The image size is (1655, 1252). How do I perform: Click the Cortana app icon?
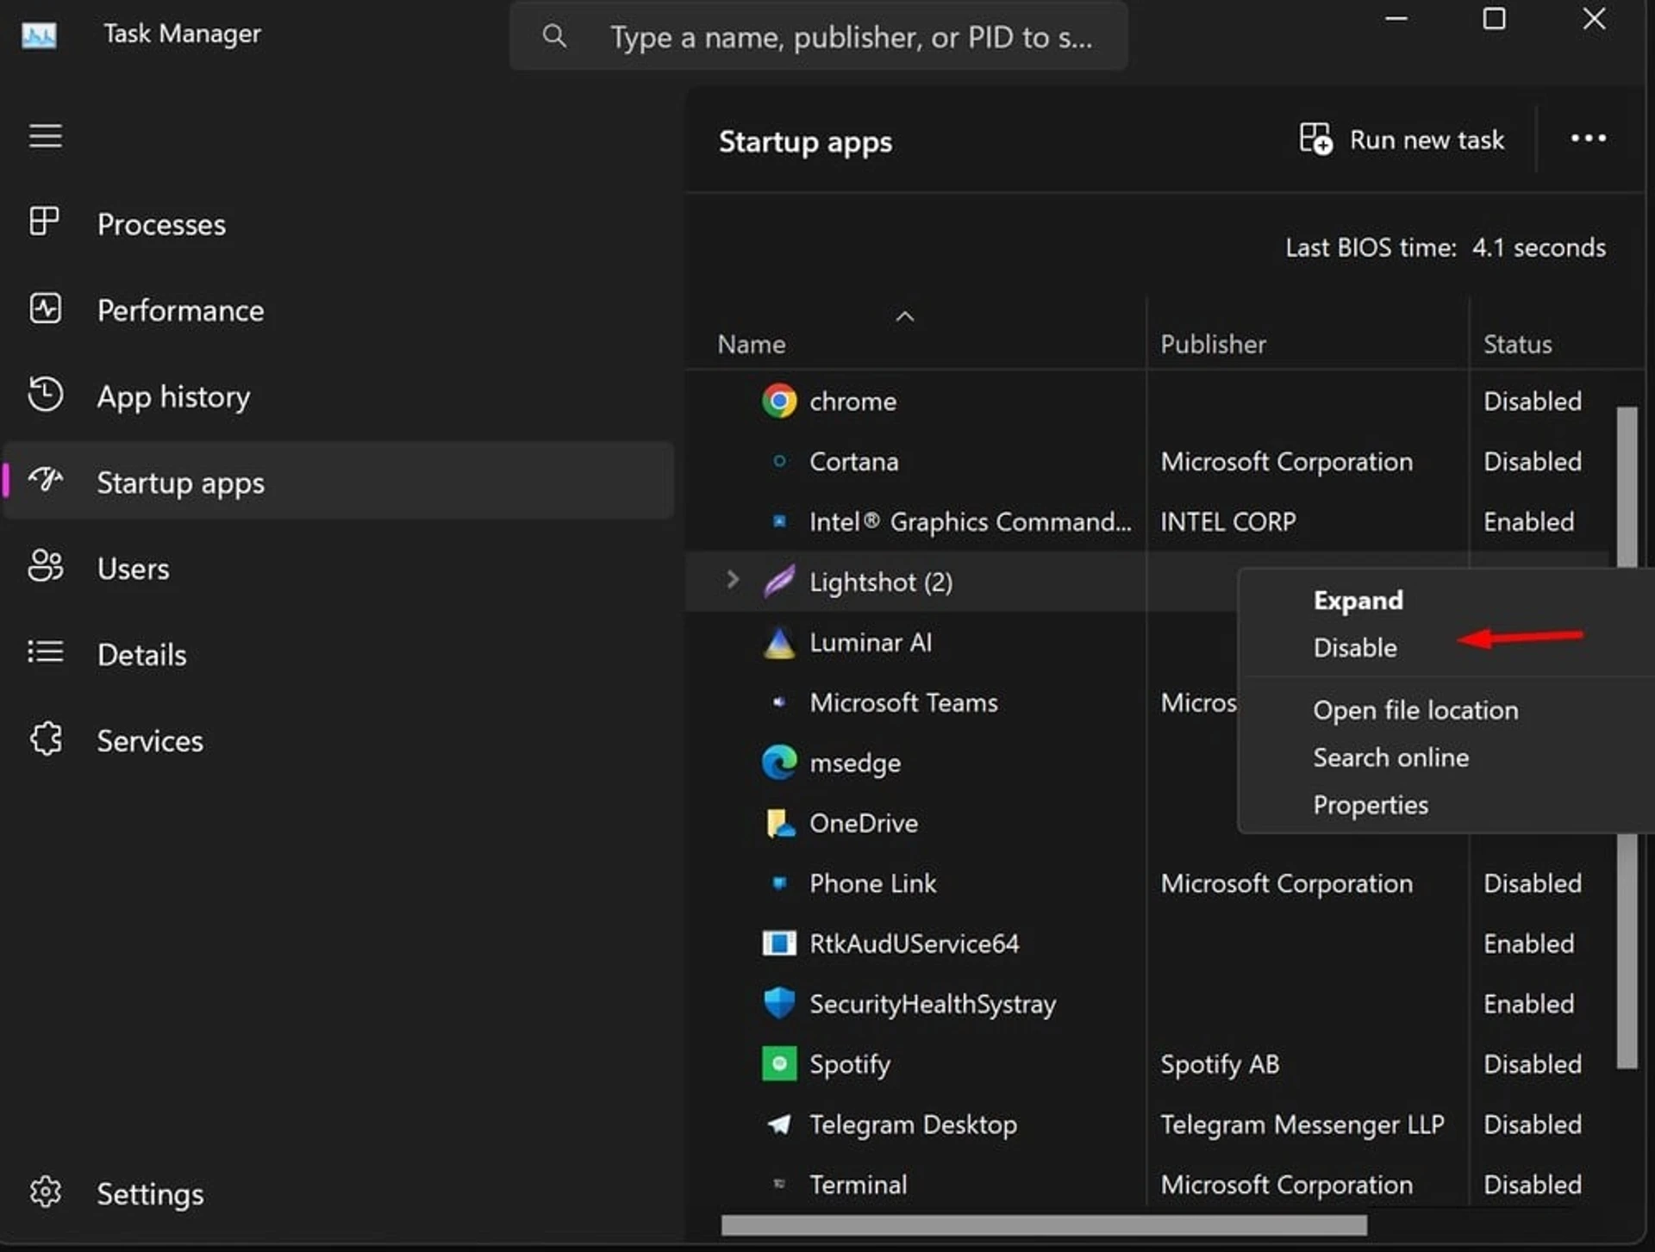click(779, 462)
